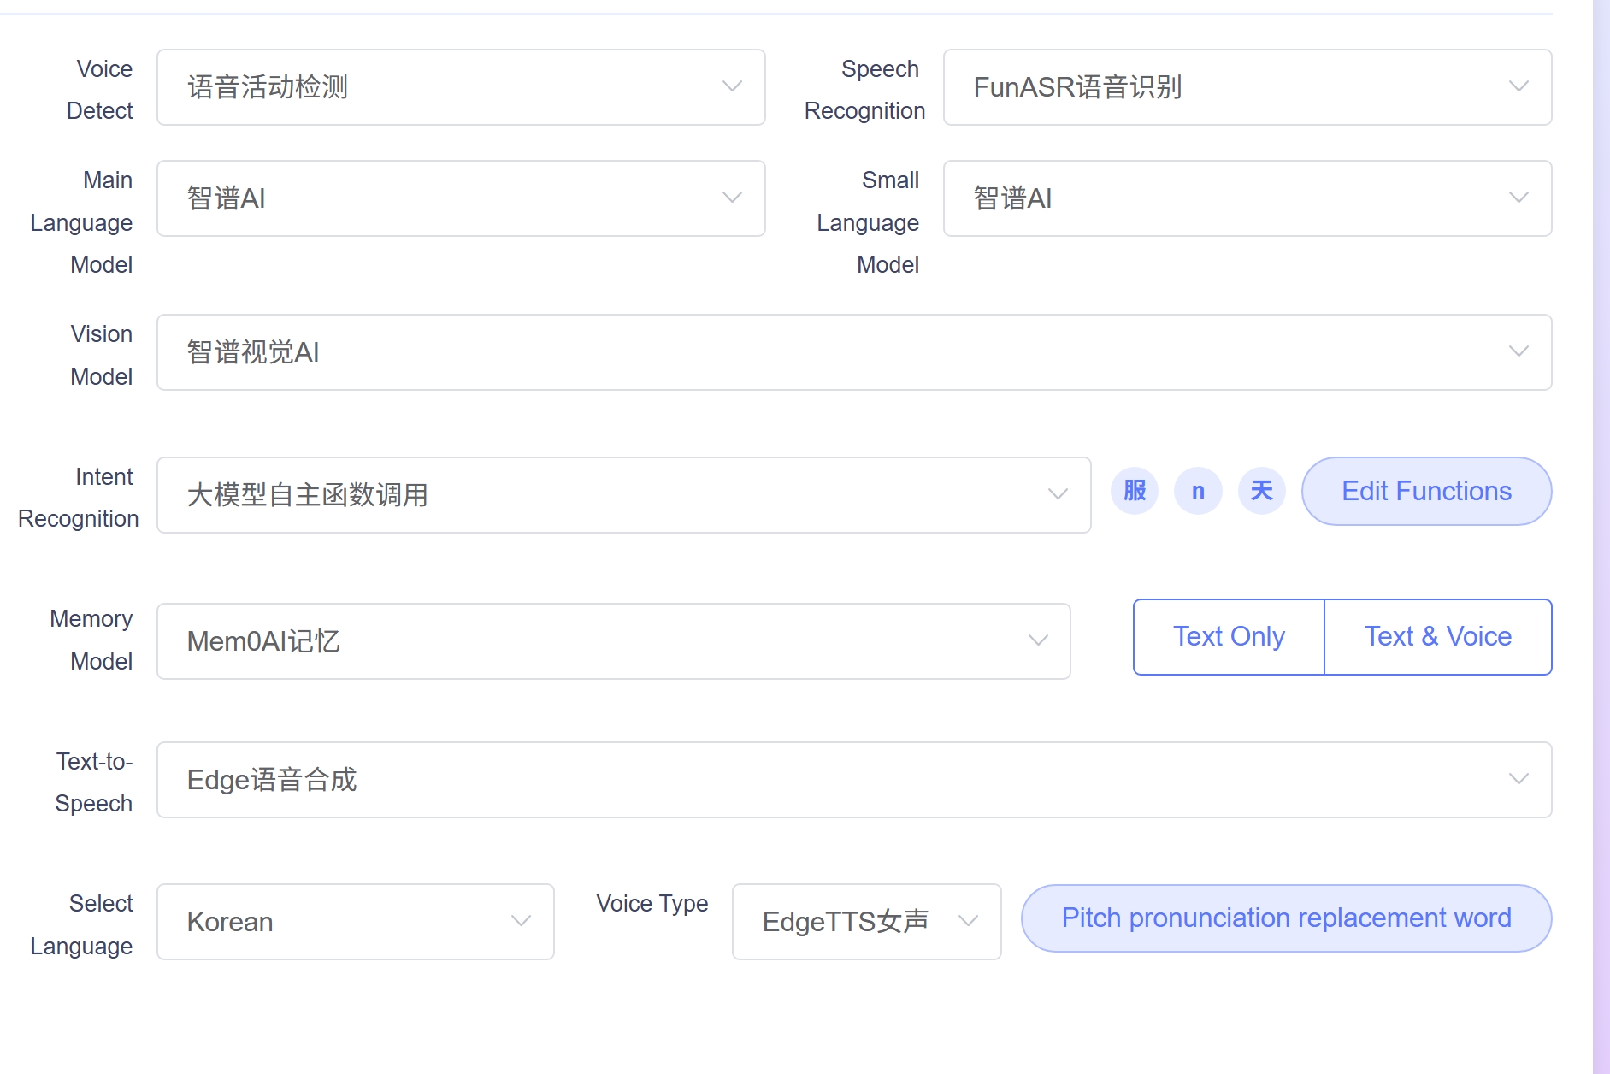Screen dimensions: 1610x1074
Task: Select the Text Only option
Action: pyautogui.click(x=1229, y=637)
